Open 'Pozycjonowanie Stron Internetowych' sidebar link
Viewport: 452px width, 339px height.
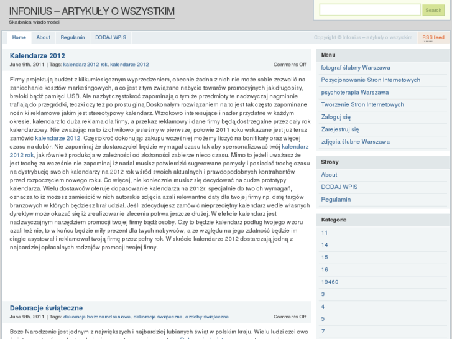[371, 80]
